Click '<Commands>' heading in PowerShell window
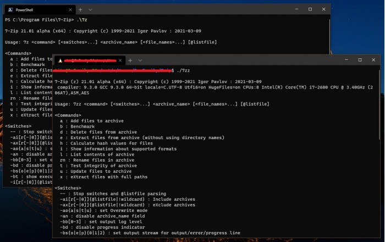 tap(18, 53)
